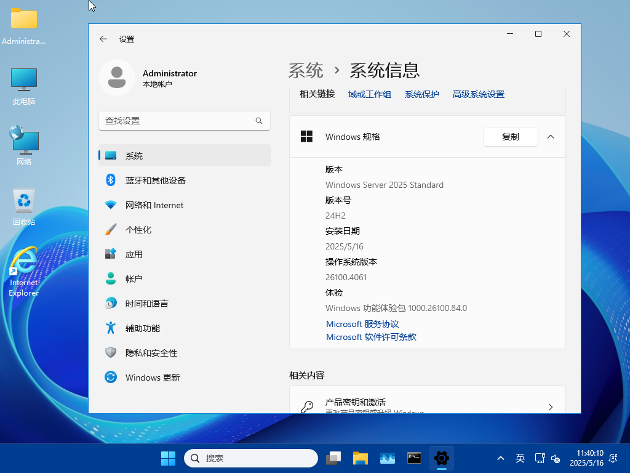The image size is (630, 473).
Task: Click the shield icon for 隐私和安全性
Action: 111,352
